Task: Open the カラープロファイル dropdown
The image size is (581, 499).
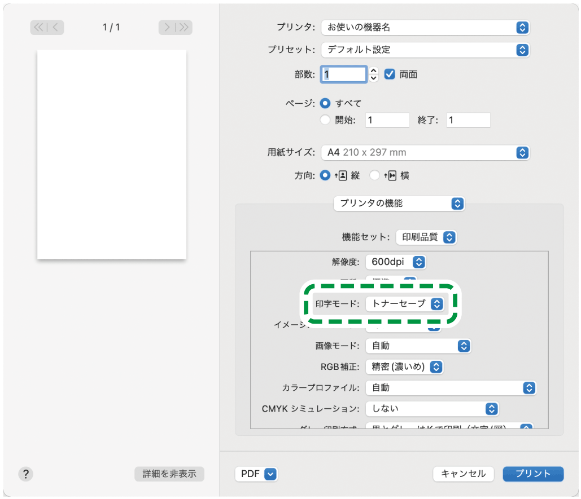Action: (451, 388)
